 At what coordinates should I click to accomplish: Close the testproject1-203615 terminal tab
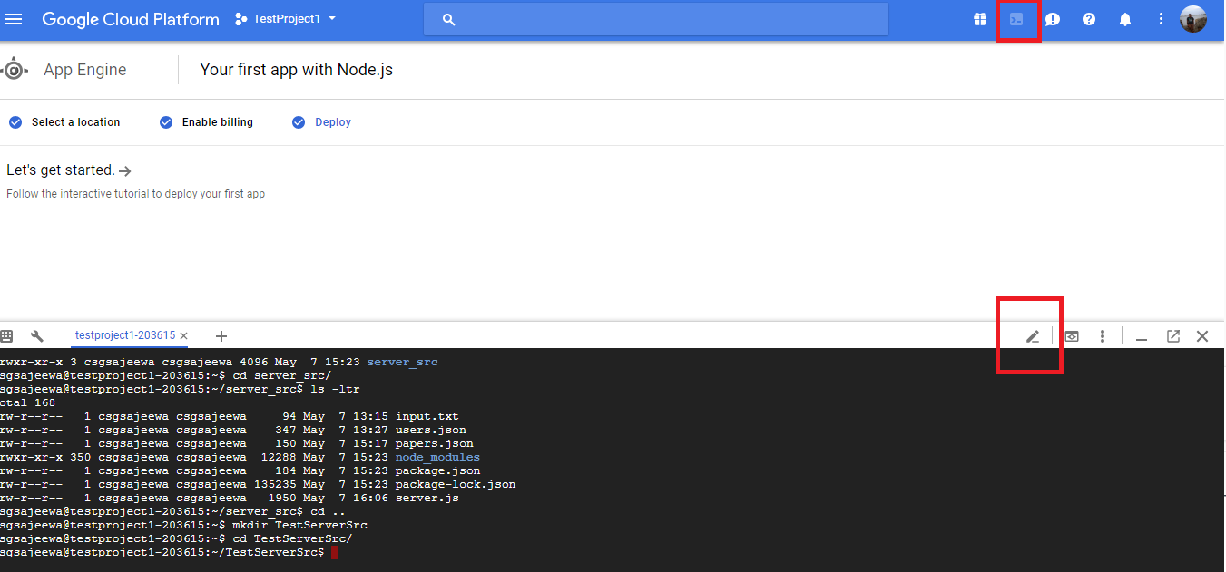pyautogui.click(x=184, y=336)
